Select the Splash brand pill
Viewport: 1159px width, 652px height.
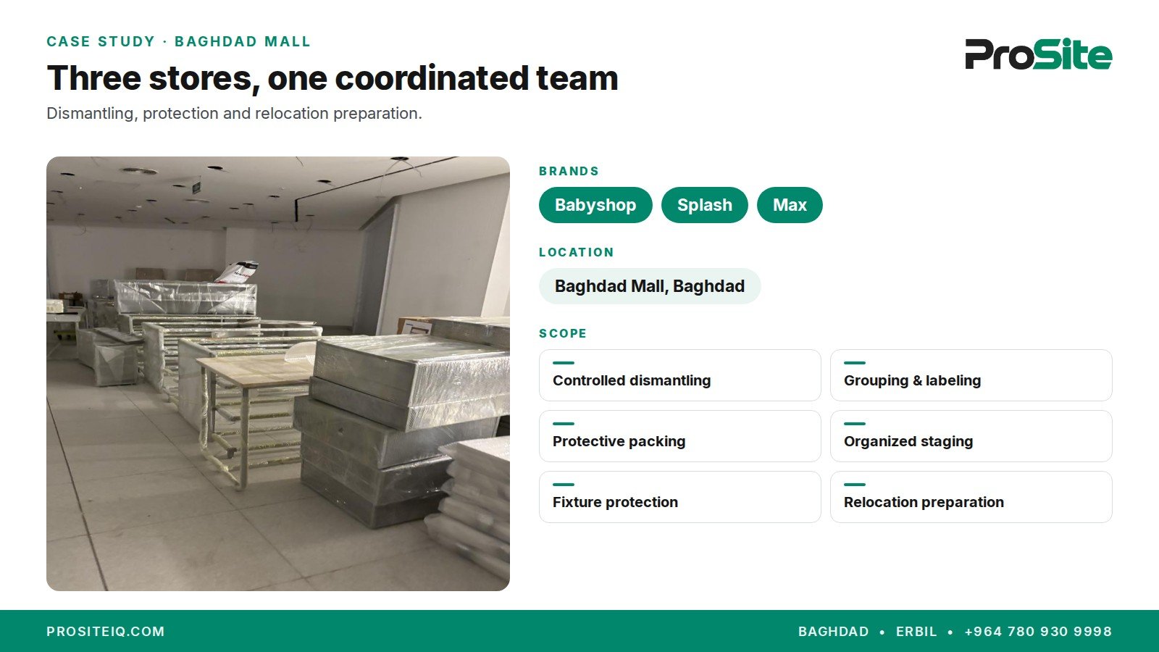click(705, 205)
